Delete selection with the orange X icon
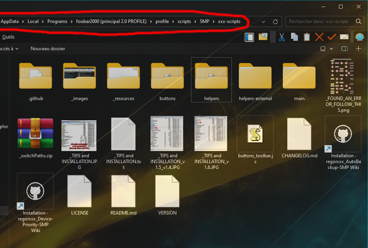This screenshot has width=368, height=248. point(319,37)
